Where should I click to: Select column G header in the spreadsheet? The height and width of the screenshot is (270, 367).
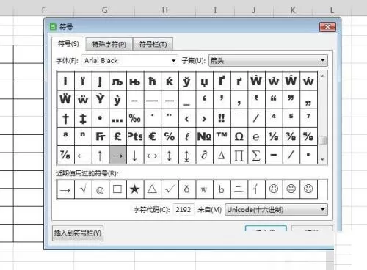[x=104, y=10]
